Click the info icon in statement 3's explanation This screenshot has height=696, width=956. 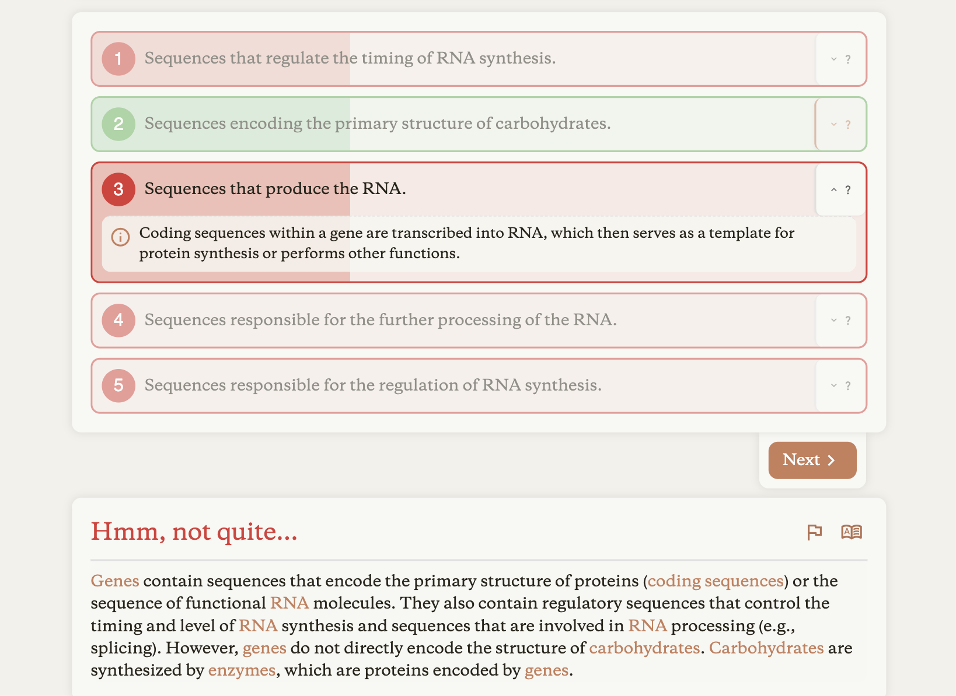120,237
